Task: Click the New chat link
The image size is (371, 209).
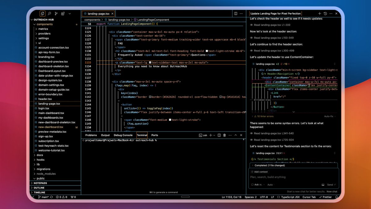Action: 332,192
